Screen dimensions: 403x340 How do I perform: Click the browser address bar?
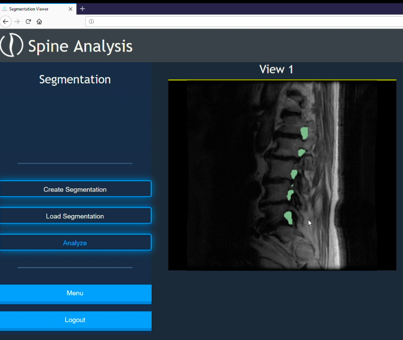click(x=244, y=21)
